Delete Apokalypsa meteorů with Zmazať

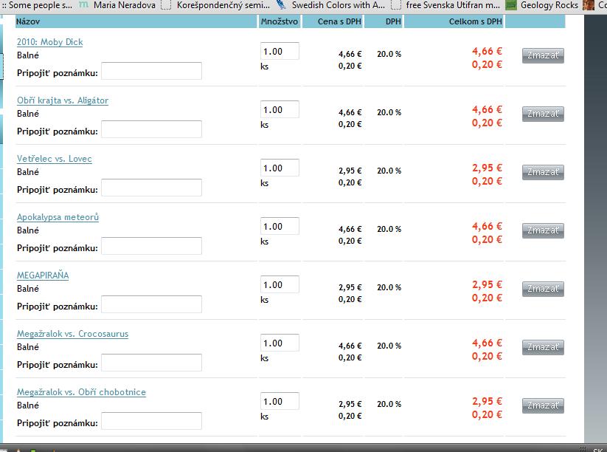click(x=543, y=230)
